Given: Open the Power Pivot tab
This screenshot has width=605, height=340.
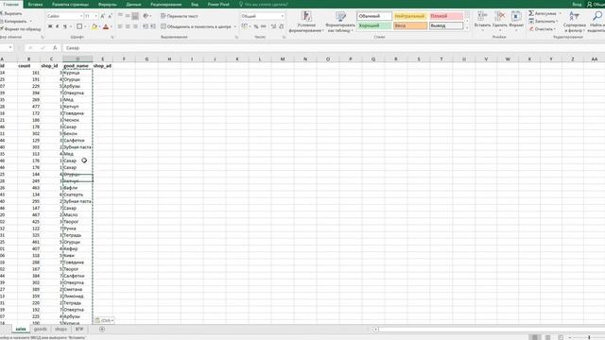Looking at the screenshot, I should click(x=218, y=4).
